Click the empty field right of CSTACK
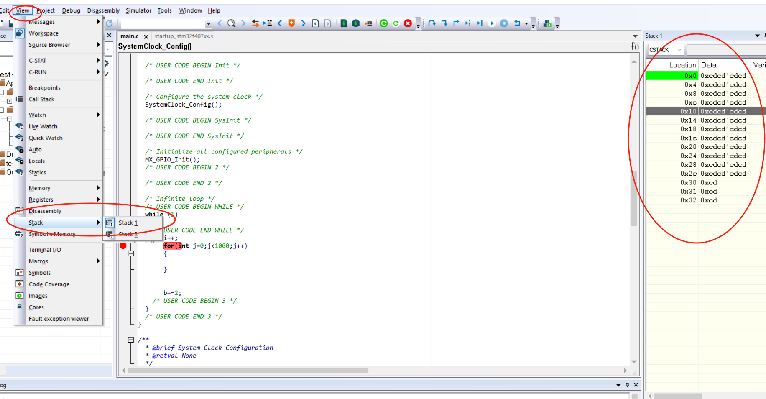This screenshot has width=766, height=399. [x=726, y=50]
